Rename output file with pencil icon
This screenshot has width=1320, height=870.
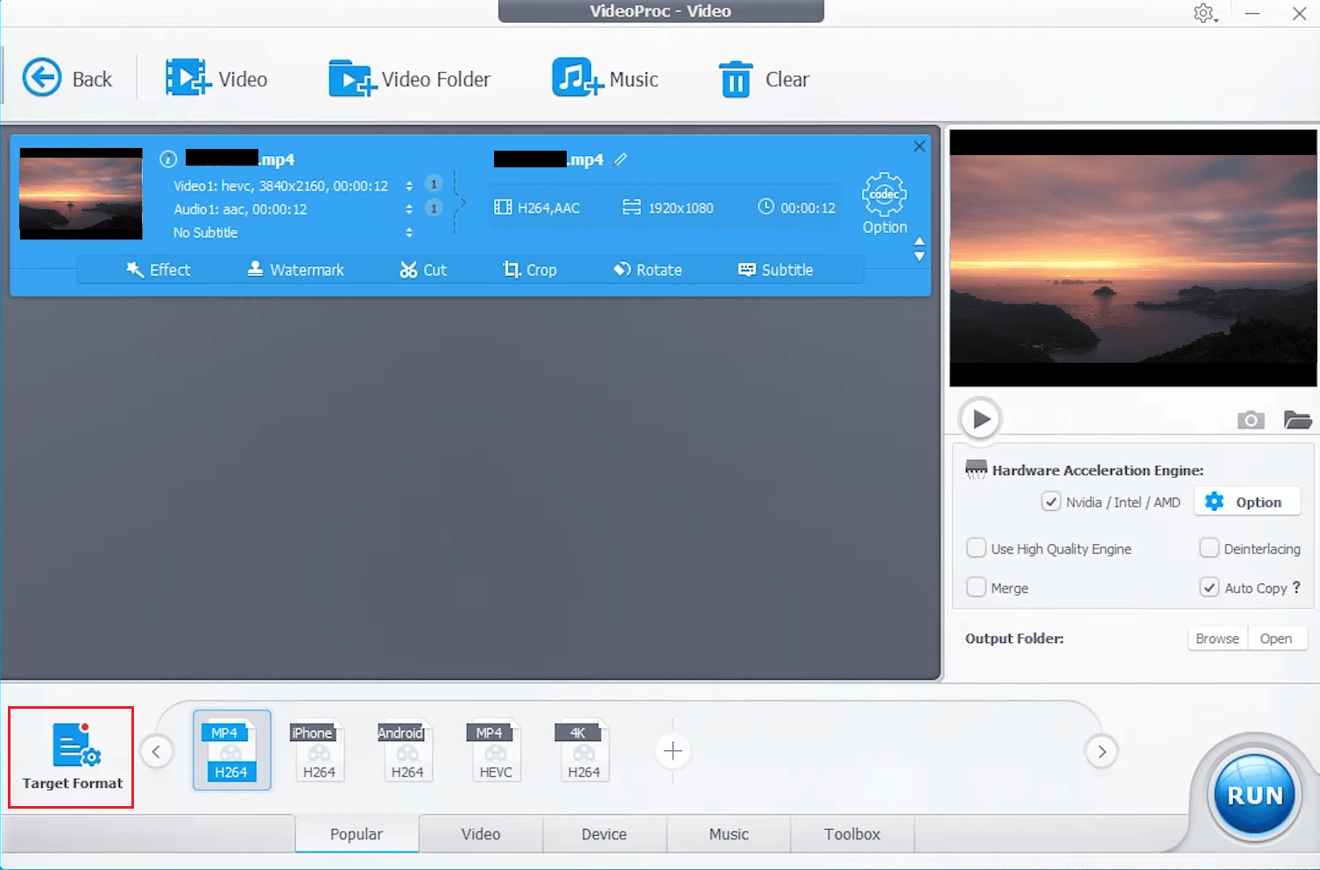coord(621,159)
